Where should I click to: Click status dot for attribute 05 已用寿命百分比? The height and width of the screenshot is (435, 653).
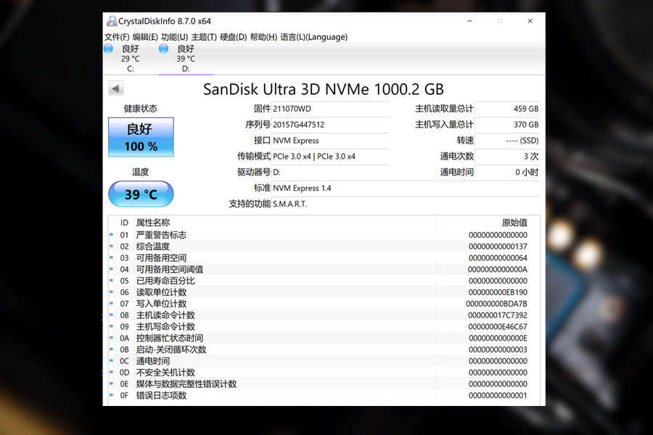click(x=112, y=281)
